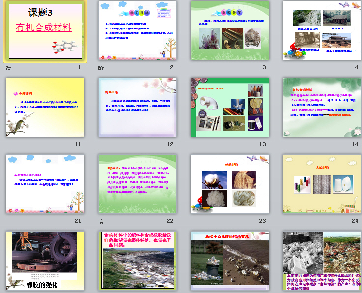Image resolution: width=362 pixels, height=293 pixels.
Task: Click the animation star icon under slide 1
Action: (x=8, y=68)
